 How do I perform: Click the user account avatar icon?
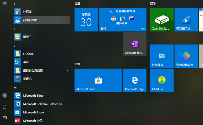click(5, 95)
